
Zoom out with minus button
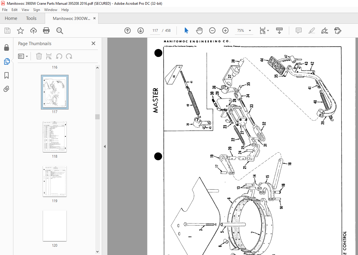[x=212, y=31]
